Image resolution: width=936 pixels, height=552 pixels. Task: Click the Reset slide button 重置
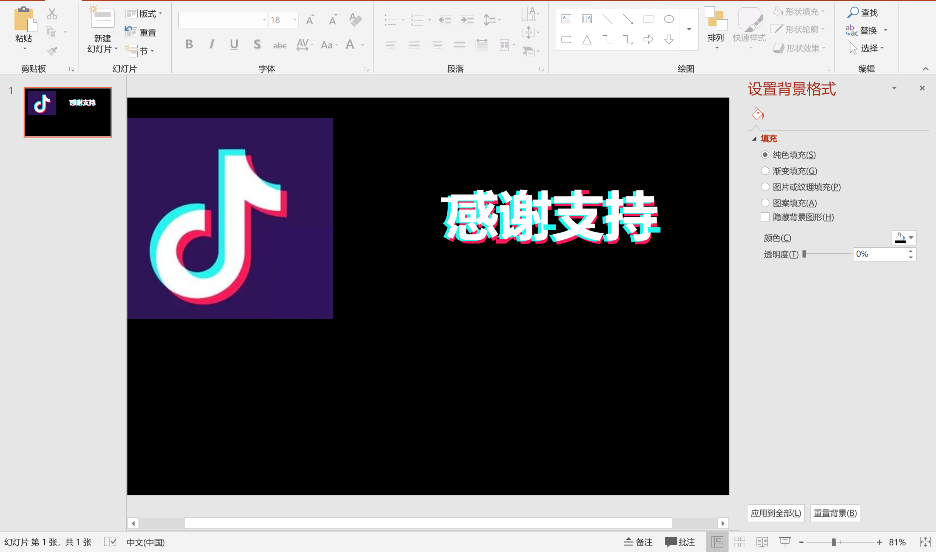141,32
